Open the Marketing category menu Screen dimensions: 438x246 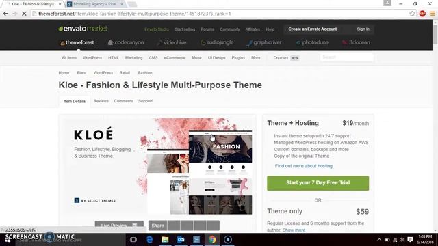[133, 57]
